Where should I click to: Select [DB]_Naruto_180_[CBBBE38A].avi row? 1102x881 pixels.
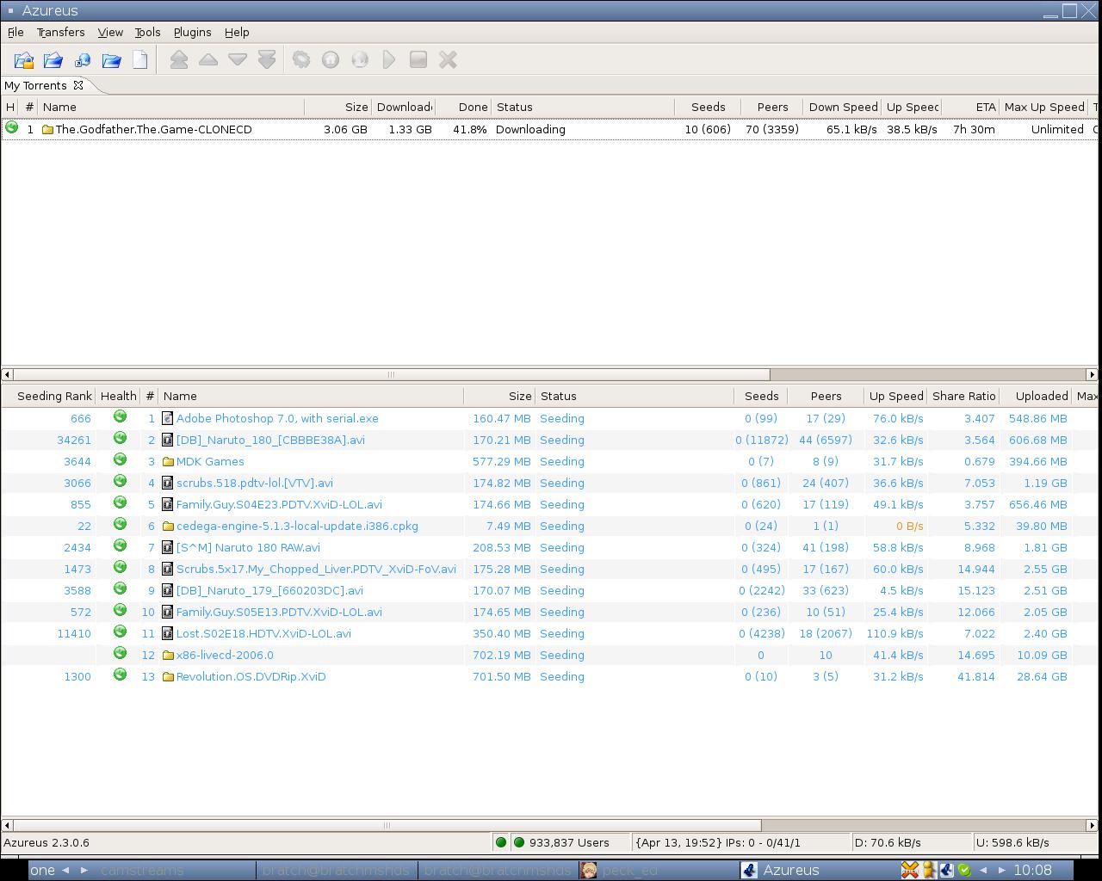click(x=549, y=440)
